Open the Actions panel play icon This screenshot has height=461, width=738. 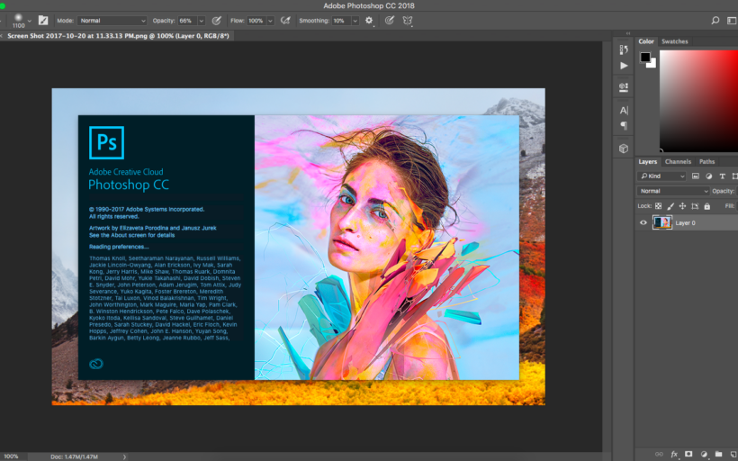[624, 66]
